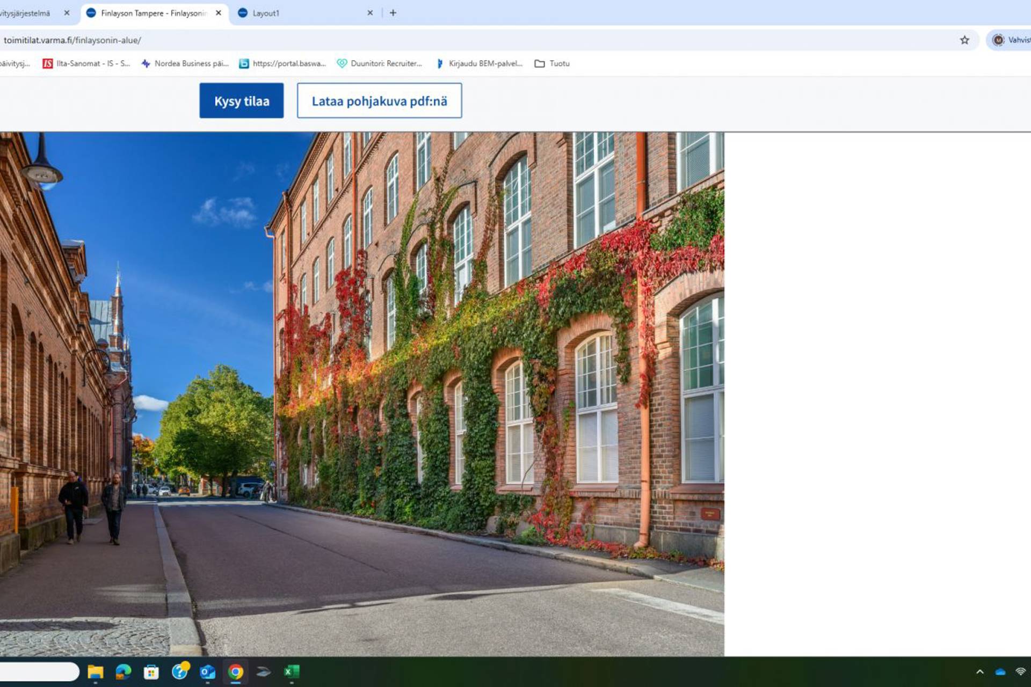Launch Microsoft Outlook from the taskbar
This screenshot has height=687, width=1031.
tap(207, 671)
